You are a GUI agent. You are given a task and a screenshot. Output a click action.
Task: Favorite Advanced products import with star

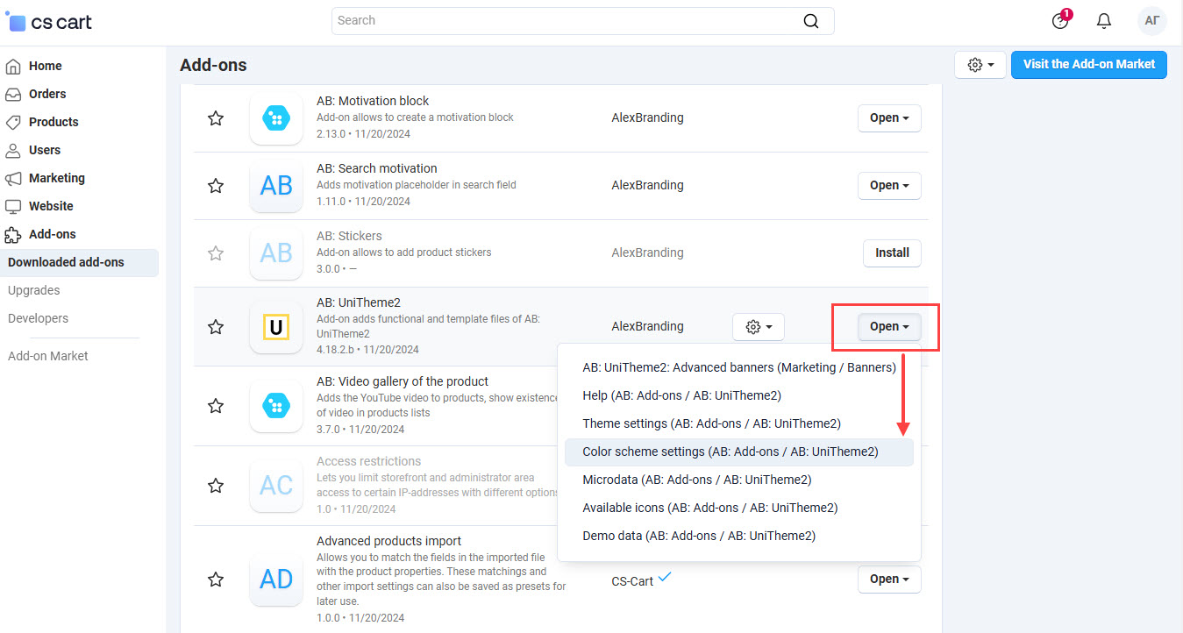[215, 579]
